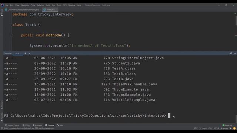Open the Navigate menu
The image size is (237, 133).
25,5
